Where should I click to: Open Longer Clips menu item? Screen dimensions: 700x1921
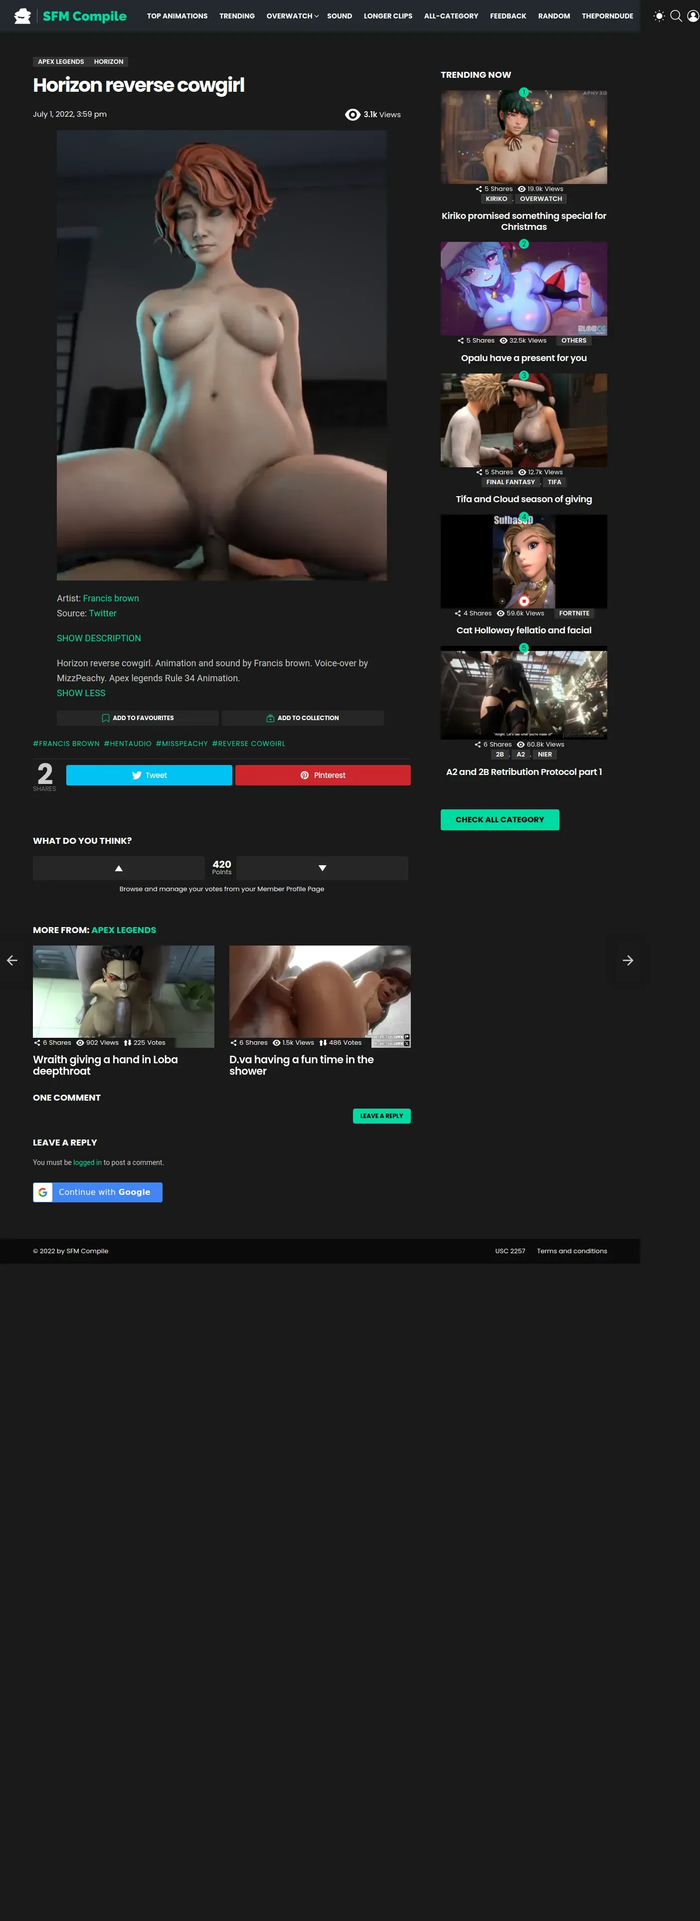pos(388,15)
